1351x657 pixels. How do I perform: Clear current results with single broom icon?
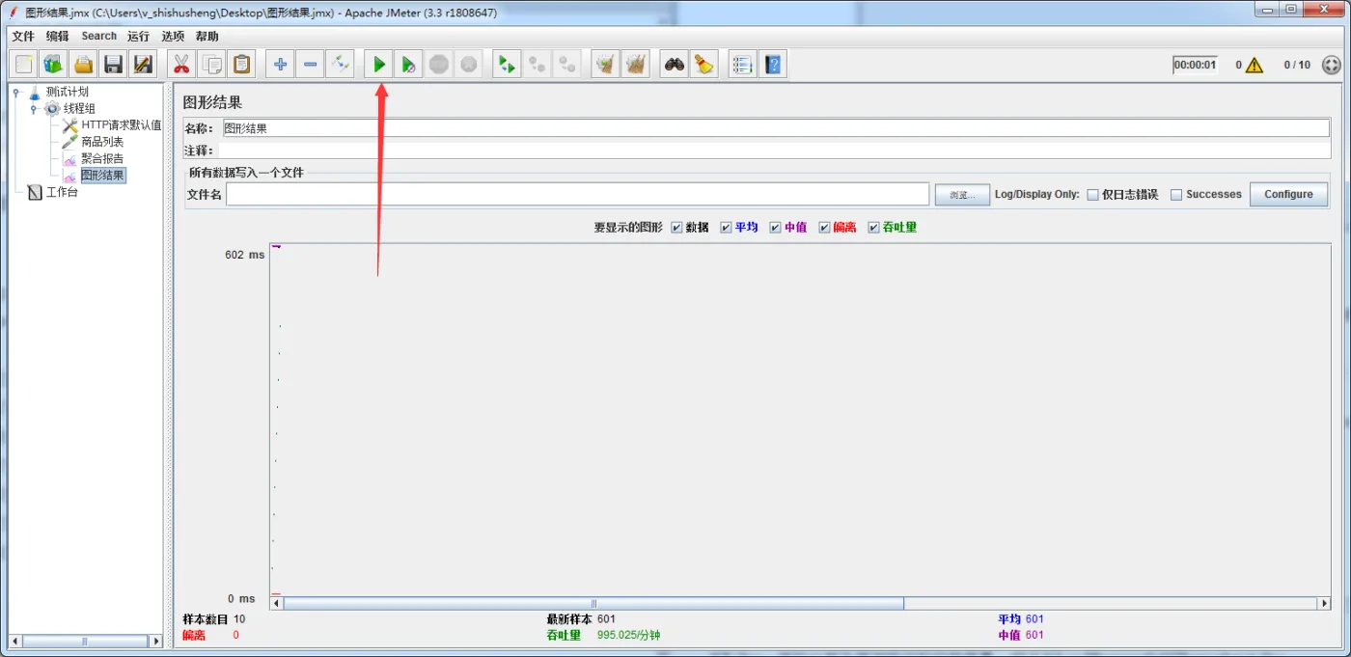605,65
